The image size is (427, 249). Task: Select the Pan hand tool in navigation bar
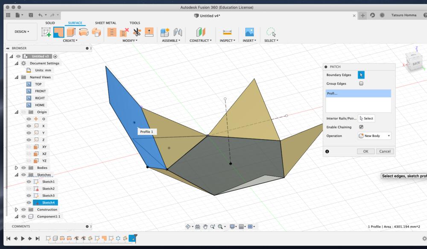click(x=205, y=226)
